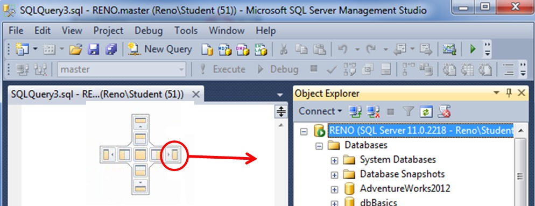This screenshot has height=206, width=535.
Task: Open the View menu
Action: (x=72, y=30)
